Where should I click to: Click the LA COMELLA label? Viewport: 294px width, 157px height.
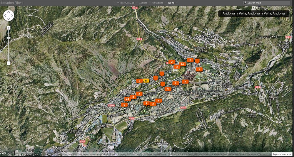pyautogui.click(x=162, y=142)
